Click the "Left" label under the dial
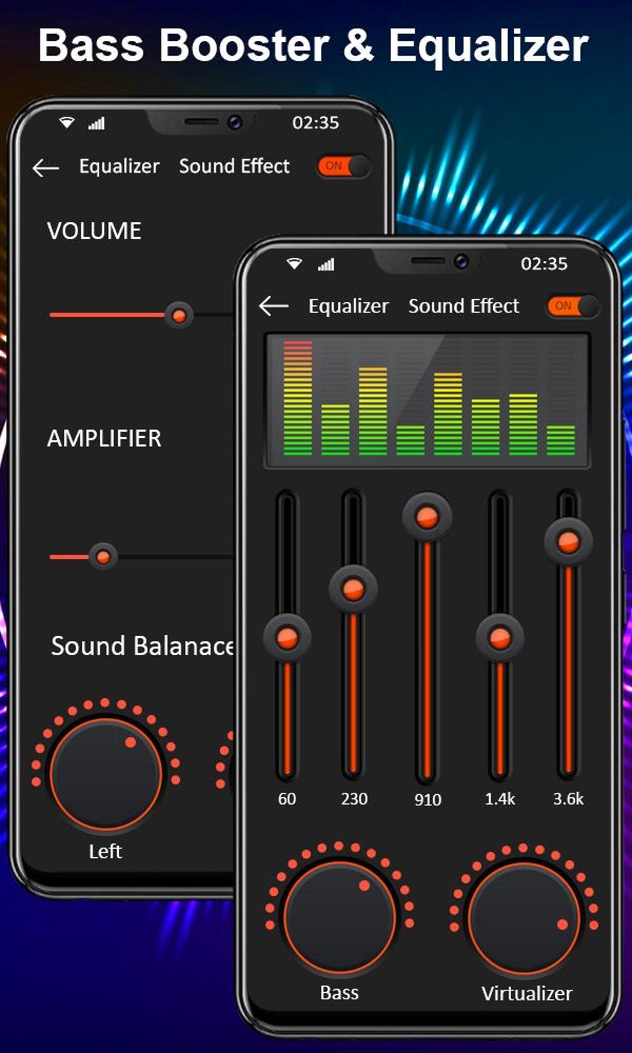Image resolution: width=632 pixels, height=1053 pixels. tap(105, 852)
